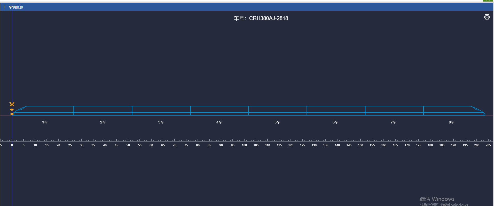Click the tail carriage body above 8车 label
The height and width of the screenshot is (206, 494).
pos(454,111)
